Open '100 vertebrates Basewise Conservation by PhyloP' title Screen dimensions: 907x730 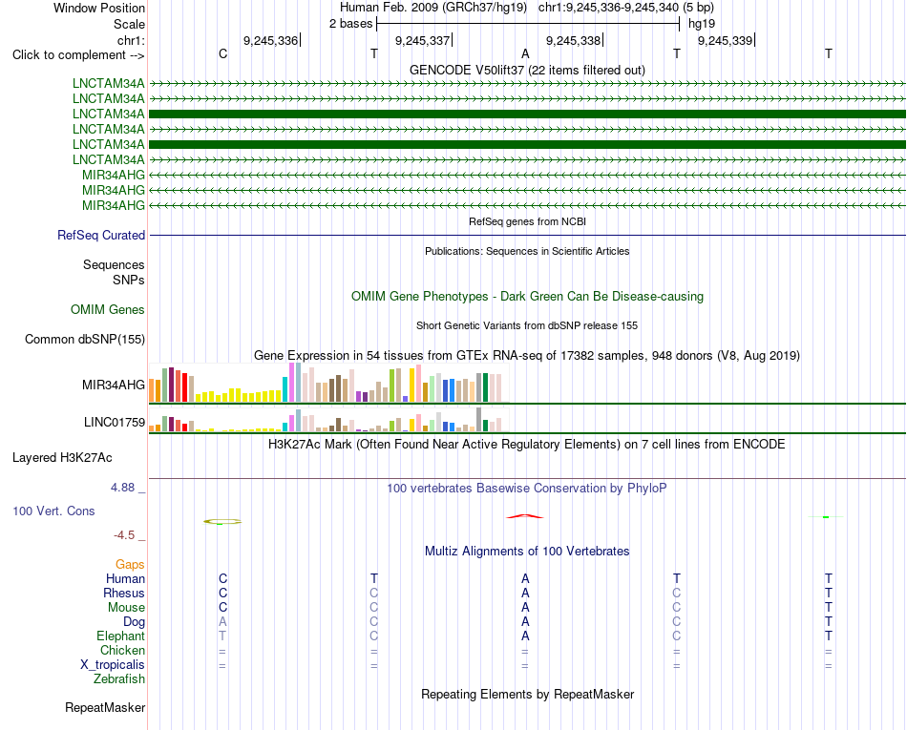(527, 488)
